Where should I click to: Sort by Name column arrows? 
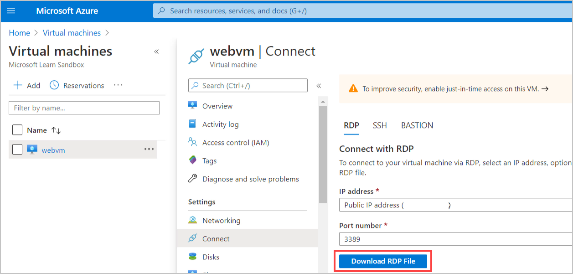pyautogui.click(x=56, y=130)
